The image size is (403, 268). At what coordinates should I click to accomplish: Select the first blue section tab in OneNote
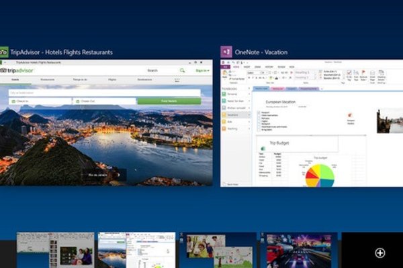261,88
